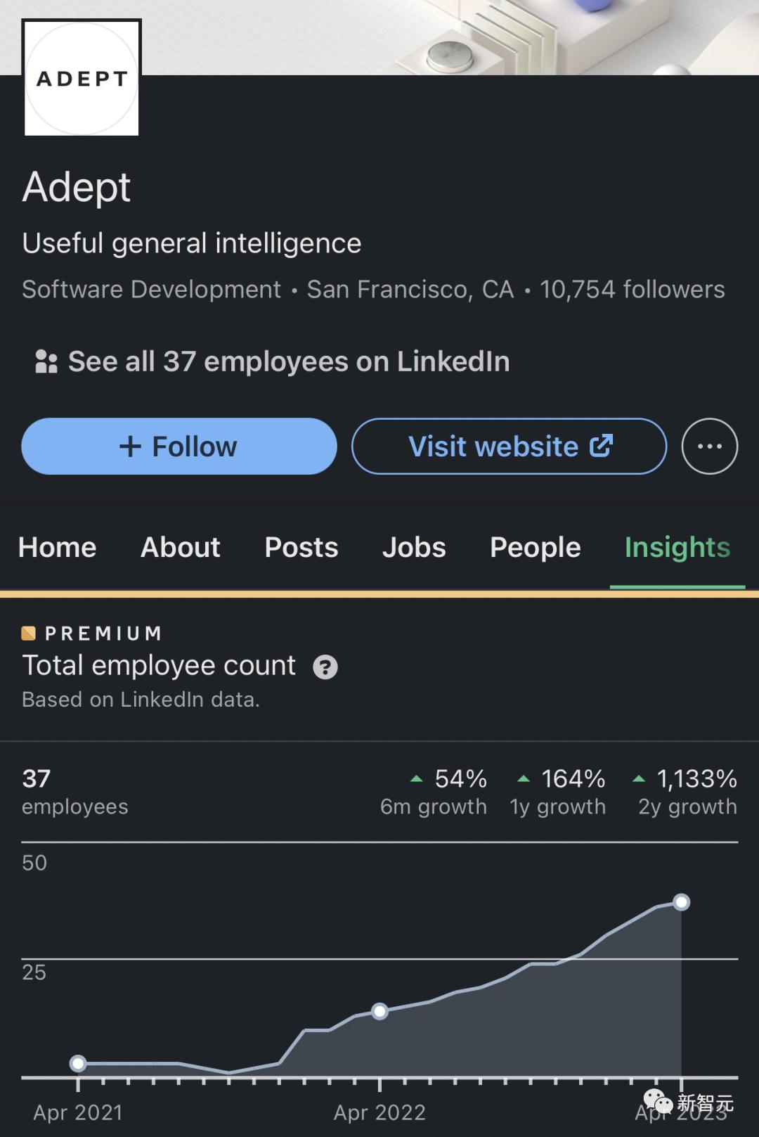The height and width of the screenshot is (1137, 759).
Task: Open the Posts tab
Action: (x=301, y=547)
